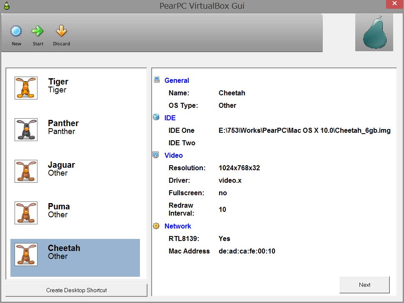Click the Redraw Interval value 10
Screen dimensions: 404x303
(222, 209)
